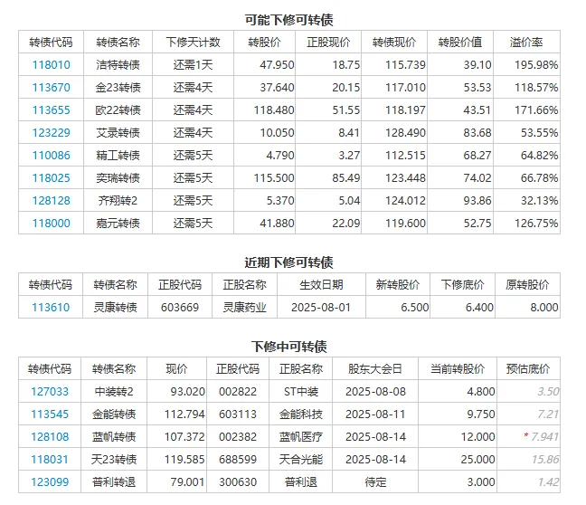Viewport: 586px width, 505px height.
Task: Select bond name 金能转债
Action: click(114, 414)
